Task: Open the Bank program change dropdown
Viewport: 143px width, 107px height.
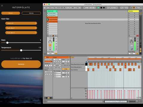Action: (57, 73)
